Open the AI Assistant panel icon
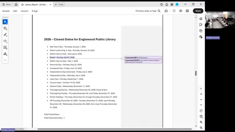Viewport: 235px width, 132px height. (201, 19)
